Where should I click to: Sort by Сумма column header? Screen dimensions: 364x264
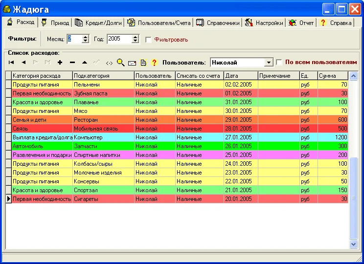pyautogui.click(x=332, y=76)
